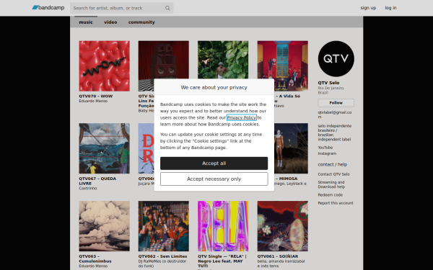
Task: Open the QTV063 – Cumulonimbus album cover
Action: (104, 226)
